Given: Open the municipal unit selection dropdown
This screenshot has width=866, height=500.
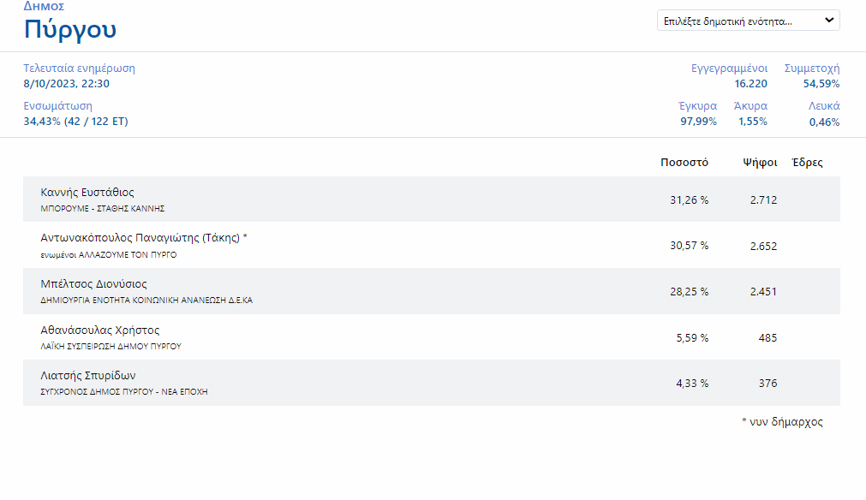Looking at the screenshot, I should (x=749, y=21).
